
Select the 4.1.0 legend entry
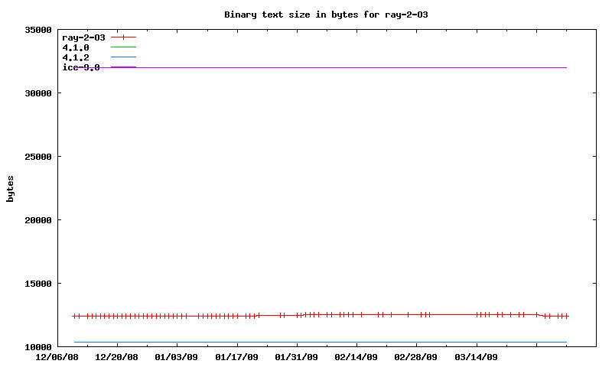76,47
